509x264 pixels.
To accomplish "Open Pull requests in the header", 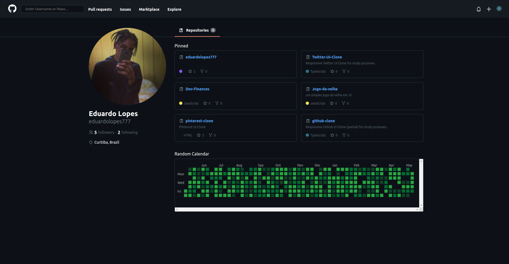I will tap(100, 9).
